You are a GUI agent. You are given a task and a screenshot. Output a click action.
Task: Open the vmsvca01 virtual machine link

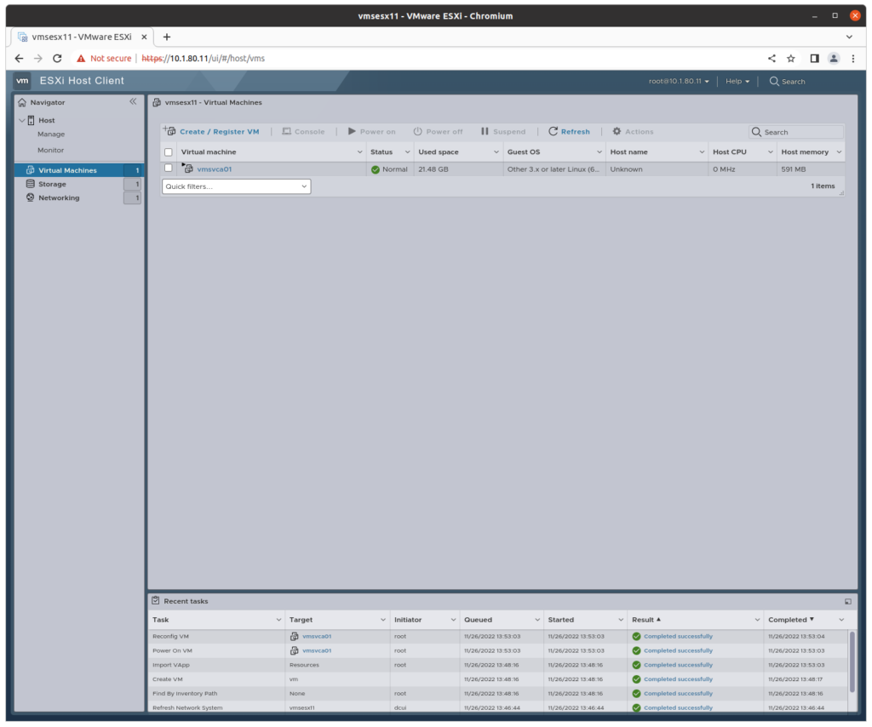point(214,169)
